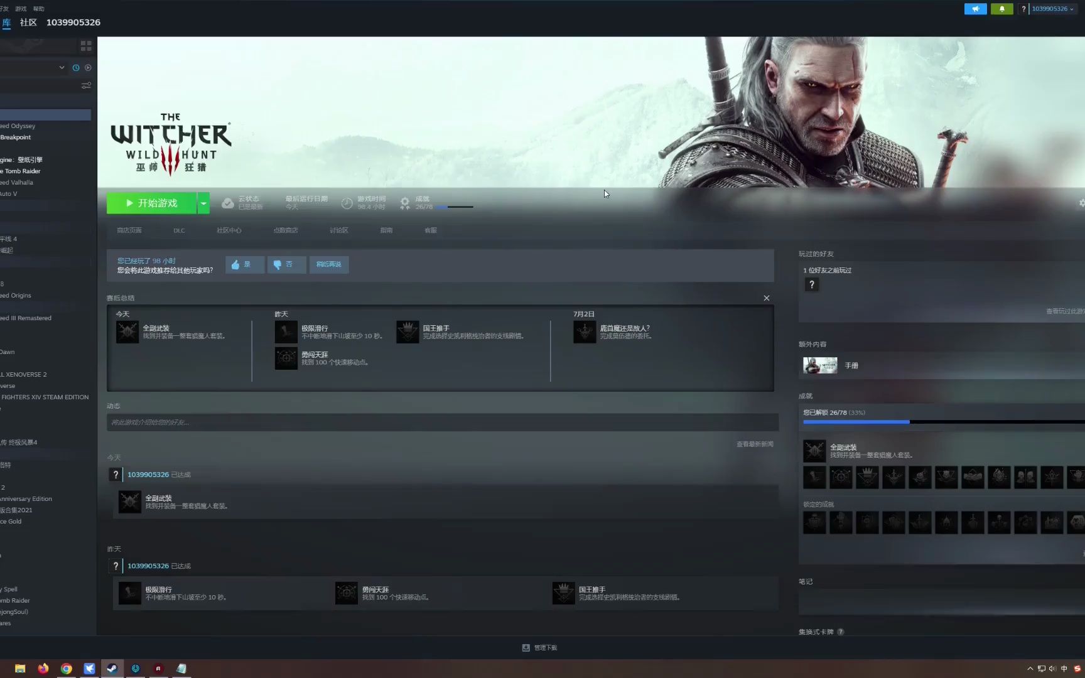The width and height of the screenshot is (1085, 678).
Task: Click the small achievements progress bar in header
Action: click(x=455, y=207)
